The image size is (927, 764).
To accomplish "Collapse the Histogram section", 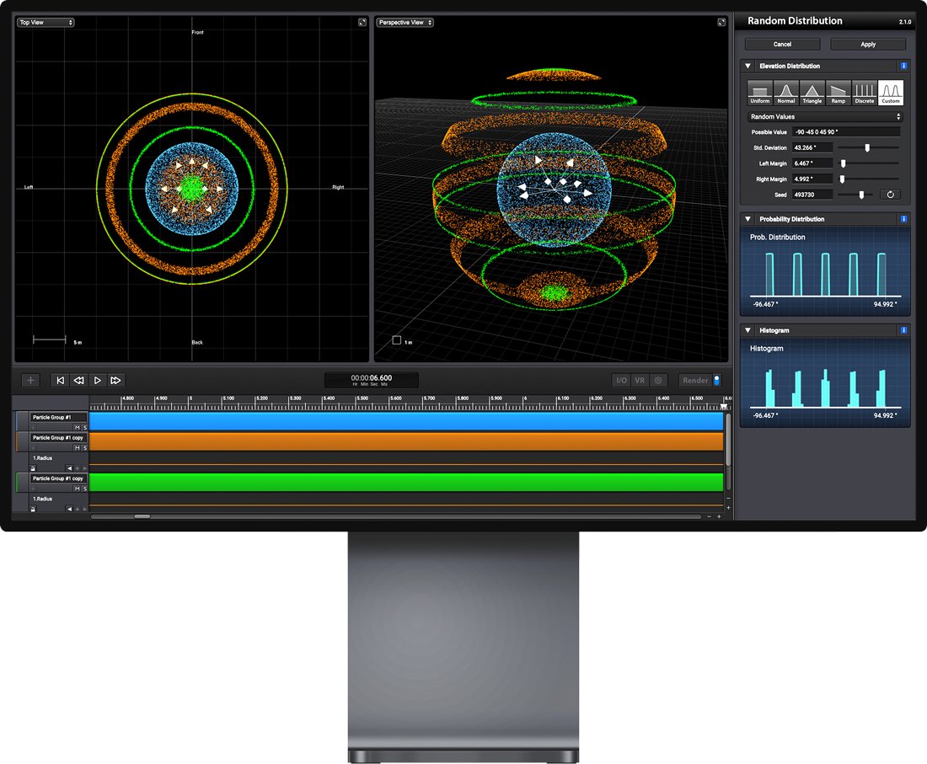I will (x=747, y=330).
